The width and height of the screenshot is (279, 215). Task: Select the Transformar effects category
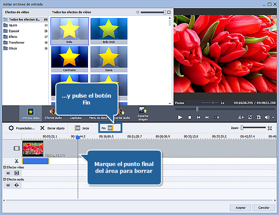(x=16, y=43)
